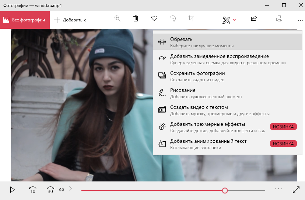Expand the volume control chevron
Screen dimensions: 305x200
coord(70,189)
